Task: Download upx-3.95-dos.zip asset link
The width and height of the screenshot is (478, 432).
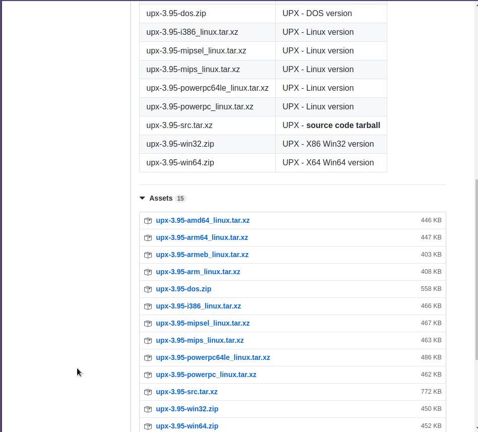Action: (184, 289)
